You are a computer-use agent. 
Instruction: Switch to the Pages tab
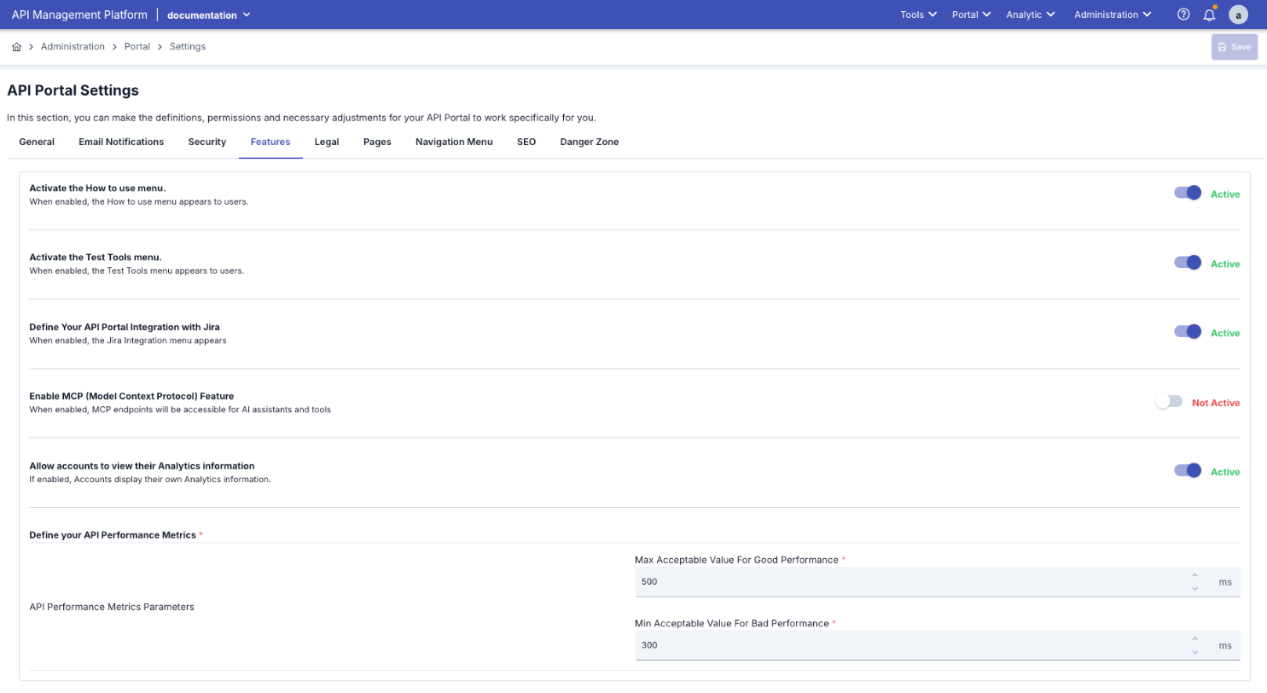(377, 143)
